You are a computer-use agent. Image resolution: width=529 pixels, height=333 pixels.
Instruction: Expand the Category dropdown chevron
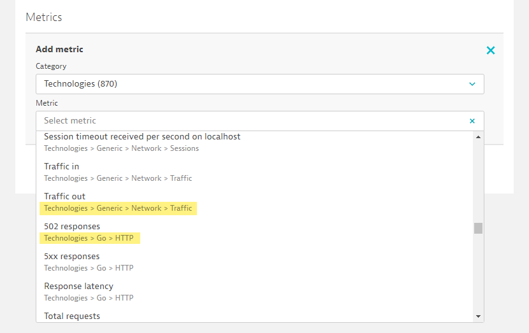pos(472,84)
